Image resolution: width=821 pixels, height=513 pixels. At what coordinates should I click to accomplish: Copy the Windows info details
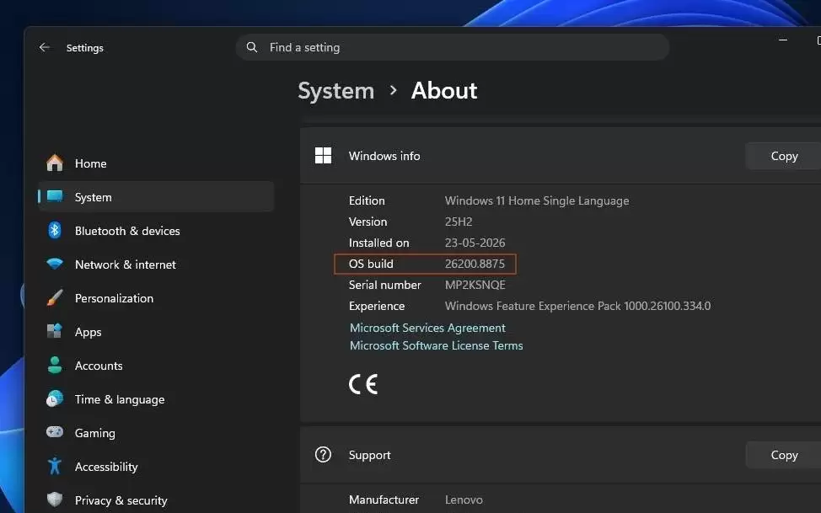(x=783, y=156)
